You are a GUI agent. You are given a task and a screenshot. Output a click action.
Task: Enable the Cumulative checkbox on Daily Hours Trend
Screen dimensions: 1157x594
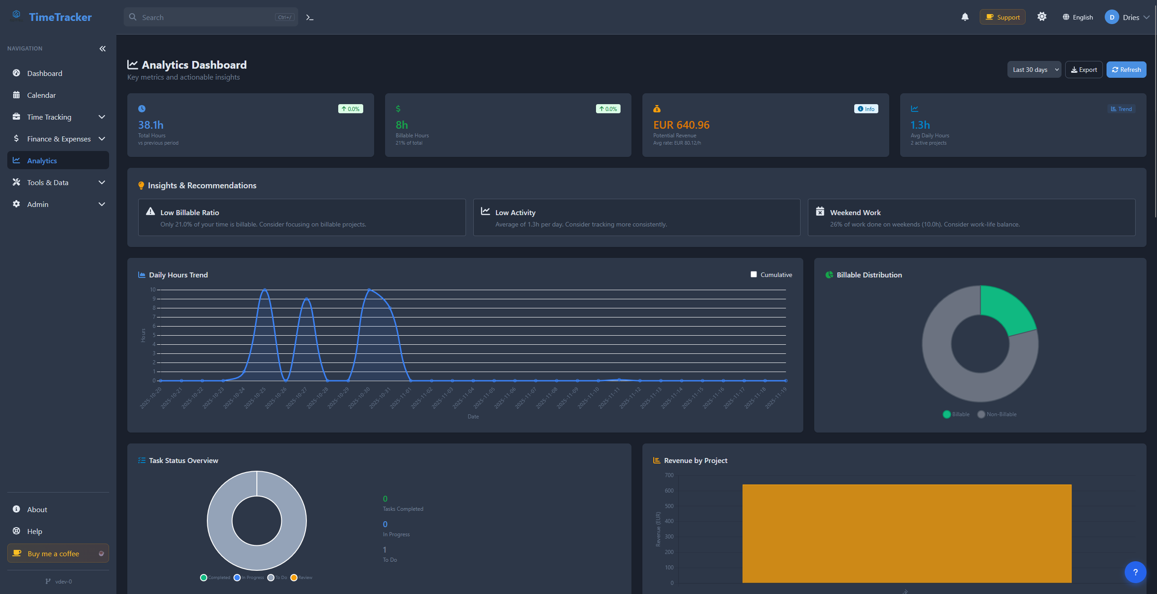click(x=754, y=274)
